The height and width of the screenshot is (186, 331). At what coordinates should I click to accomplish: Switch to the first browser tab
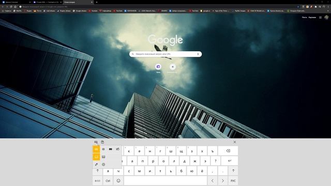click(x=16, y=2)
